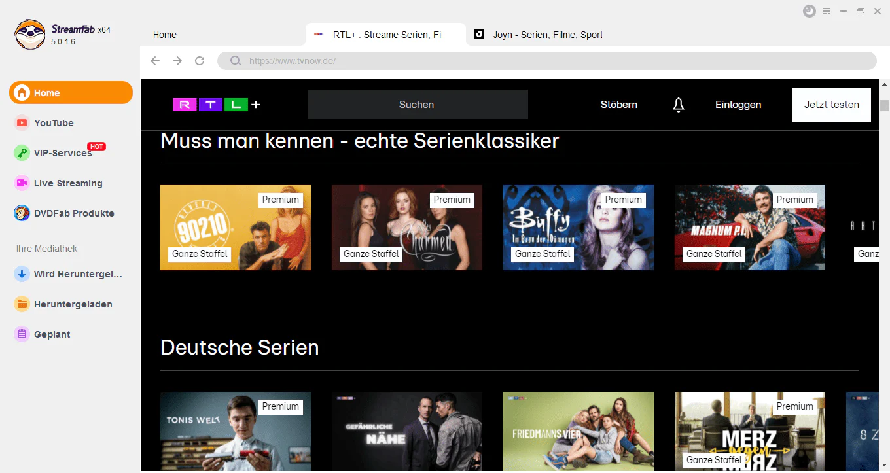The width and height of the screenshot is (890, 473).
Task: Click the tvnow.de address bar
Action: [x=546, y=61]
